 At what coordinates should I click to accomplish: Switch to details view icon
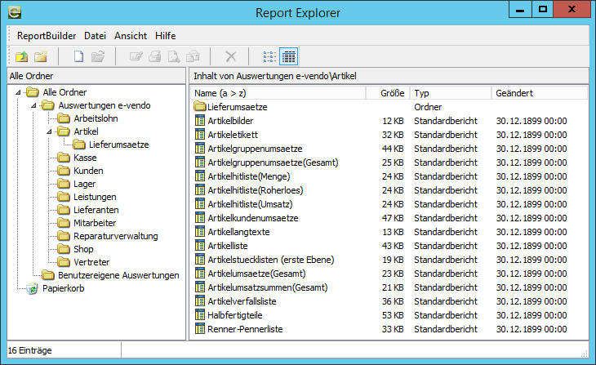click(288, 56)
